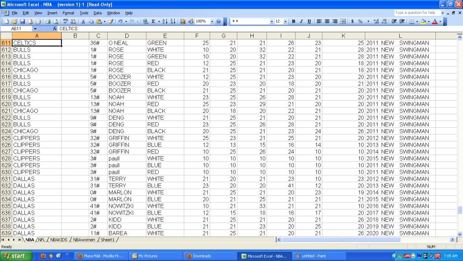Apply Currency Style dollar format
This screenshot has width=463, height=261.
click(352, 22)
